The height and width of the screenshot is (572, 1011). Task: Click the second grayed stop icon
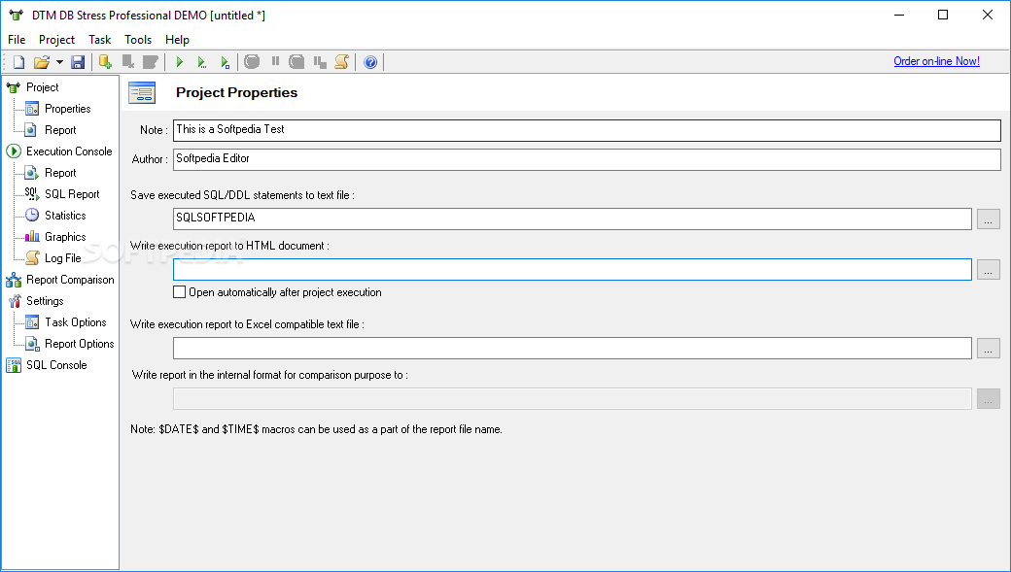point(296,62)
